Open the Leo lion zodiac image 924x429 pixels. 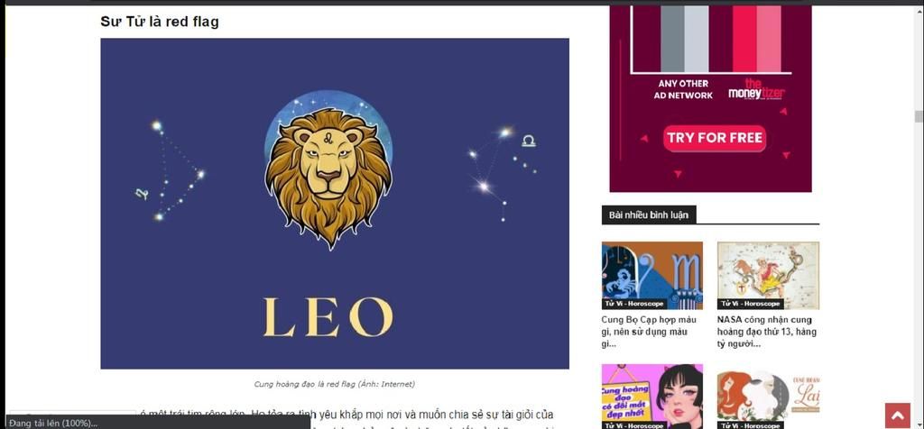[x=335, y=204]
